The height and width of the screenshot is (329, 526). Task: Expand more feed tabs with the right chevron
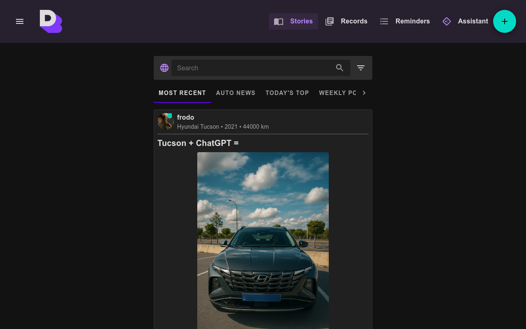[x=364, y=93]
